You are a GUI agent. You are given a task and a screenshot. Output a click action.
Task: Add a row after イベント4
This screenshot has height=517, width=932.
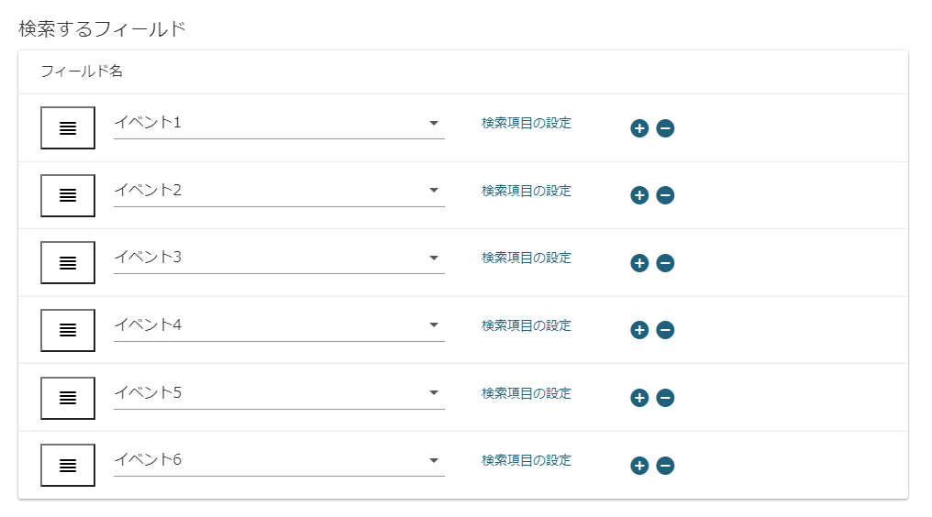tap(639, 330)
